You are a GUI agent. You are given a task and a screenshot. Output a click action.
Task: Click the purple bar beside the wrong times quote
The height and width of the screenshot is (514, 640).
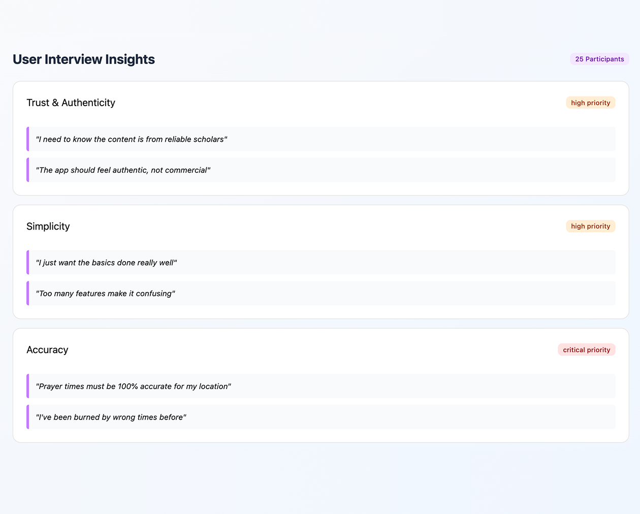27,417
